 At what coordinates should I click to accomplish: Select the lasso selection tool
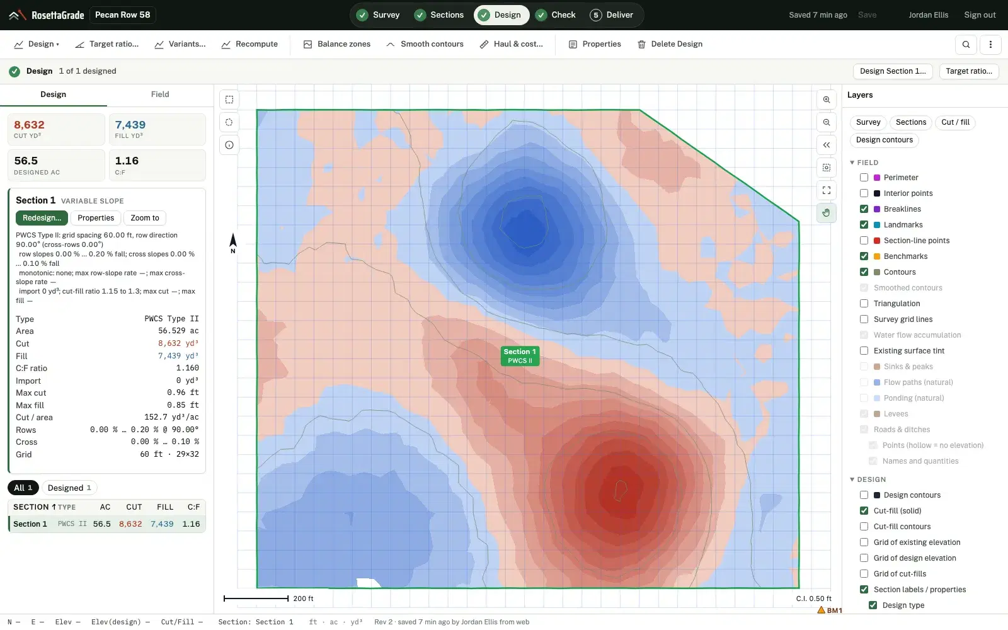(x=229, y=122)
